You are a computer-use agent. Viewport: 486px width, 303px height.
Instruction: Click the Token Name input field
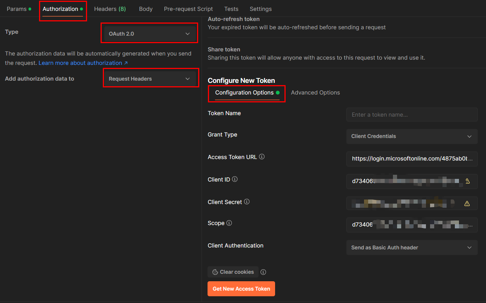coord(412,115)
